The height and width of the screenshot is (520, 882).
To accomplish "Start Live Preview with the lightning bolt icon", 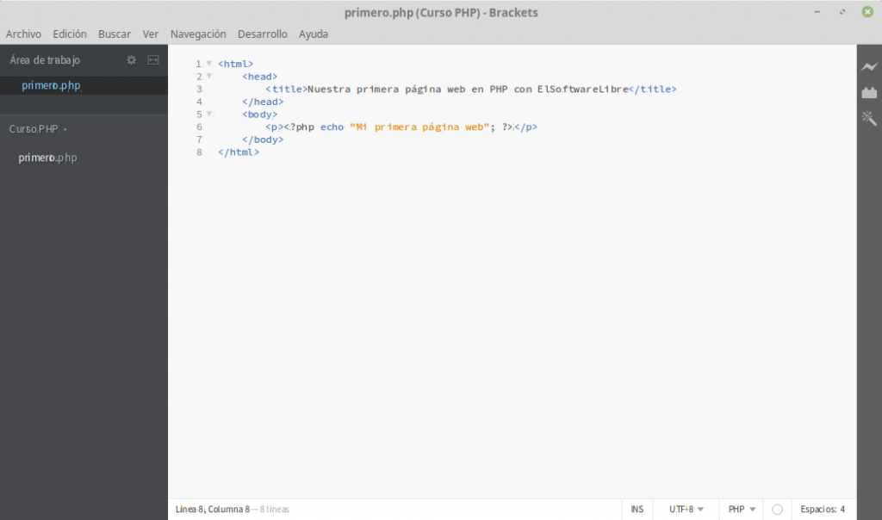I will pyautogui.click(x=869, y=67).
